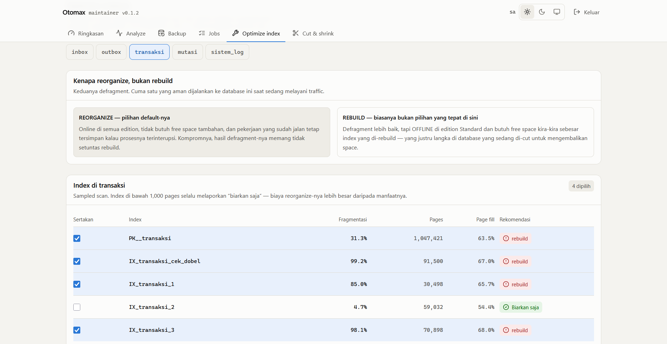Click the REORGANIZE option card

tap(202, 132)
